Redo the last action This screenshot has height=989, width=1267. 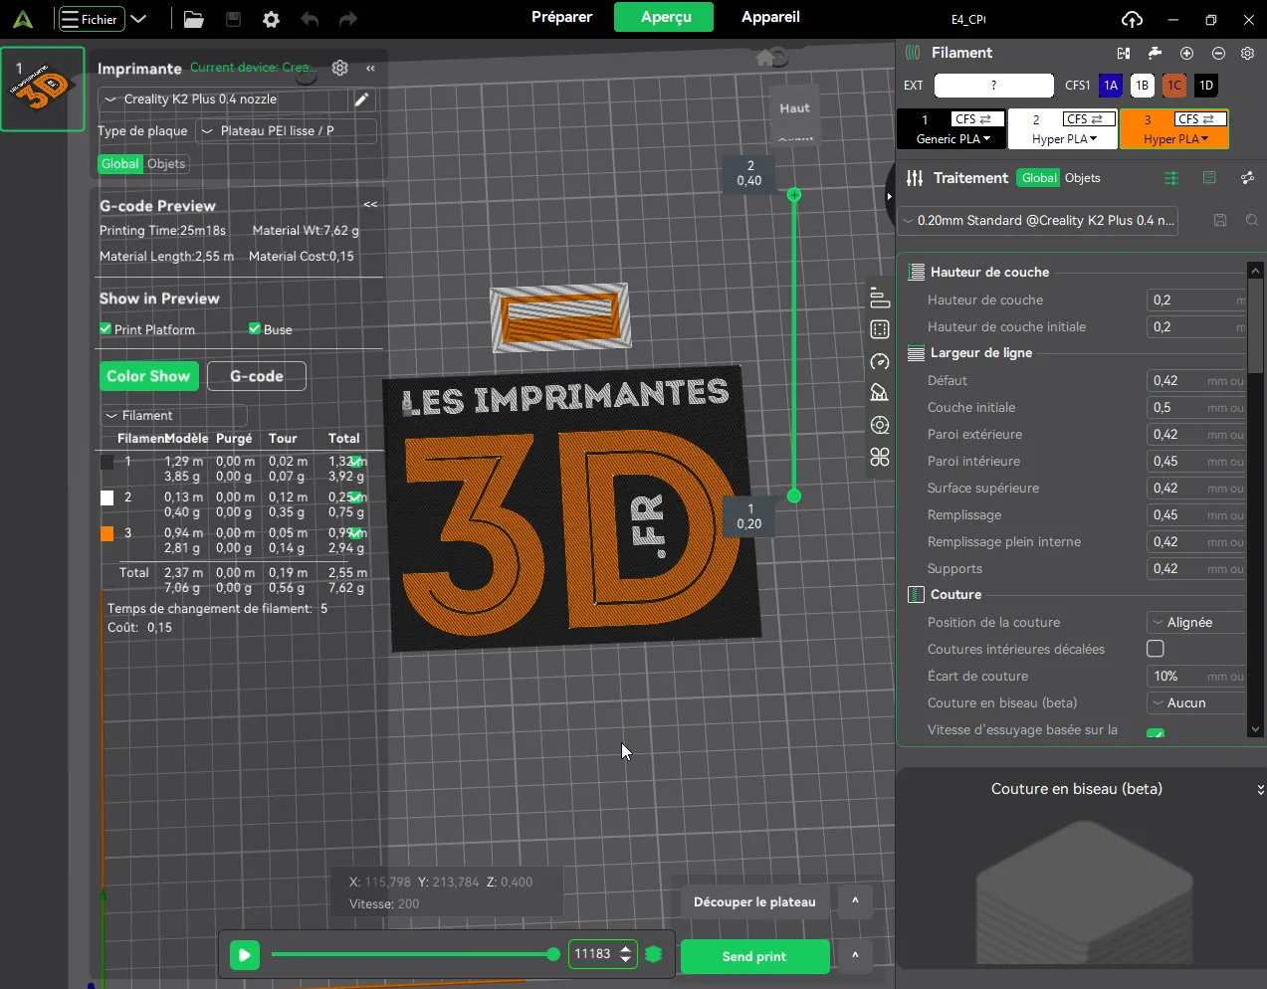click(347, 19)
